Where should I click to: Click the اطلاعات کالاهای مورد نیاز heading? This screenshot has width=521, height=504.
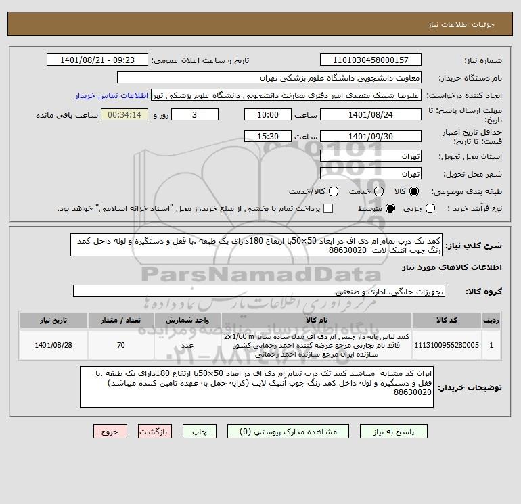click(452, 267)
